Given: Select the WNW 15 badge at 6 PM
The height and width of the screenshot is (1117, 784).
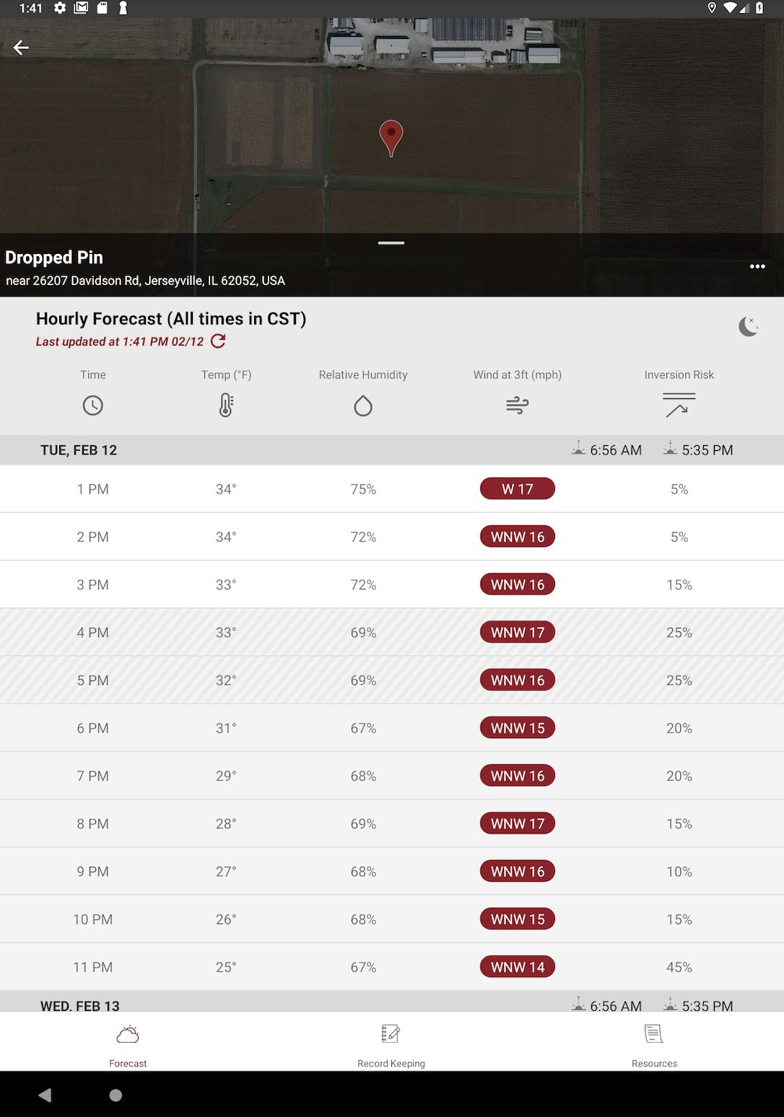Looking at the screenshot, I should (518, 728).
